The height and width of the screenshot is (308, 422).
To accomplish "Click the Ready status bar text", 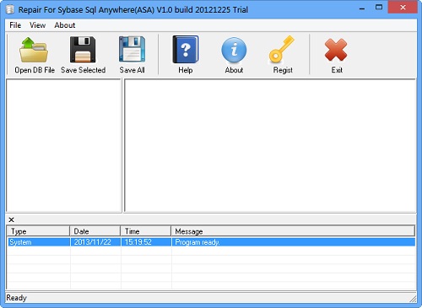I will (x=16, y=298).
